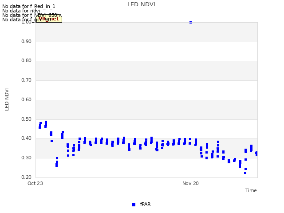Click the 0.20 y-axis tick label

tap(27, 177)
